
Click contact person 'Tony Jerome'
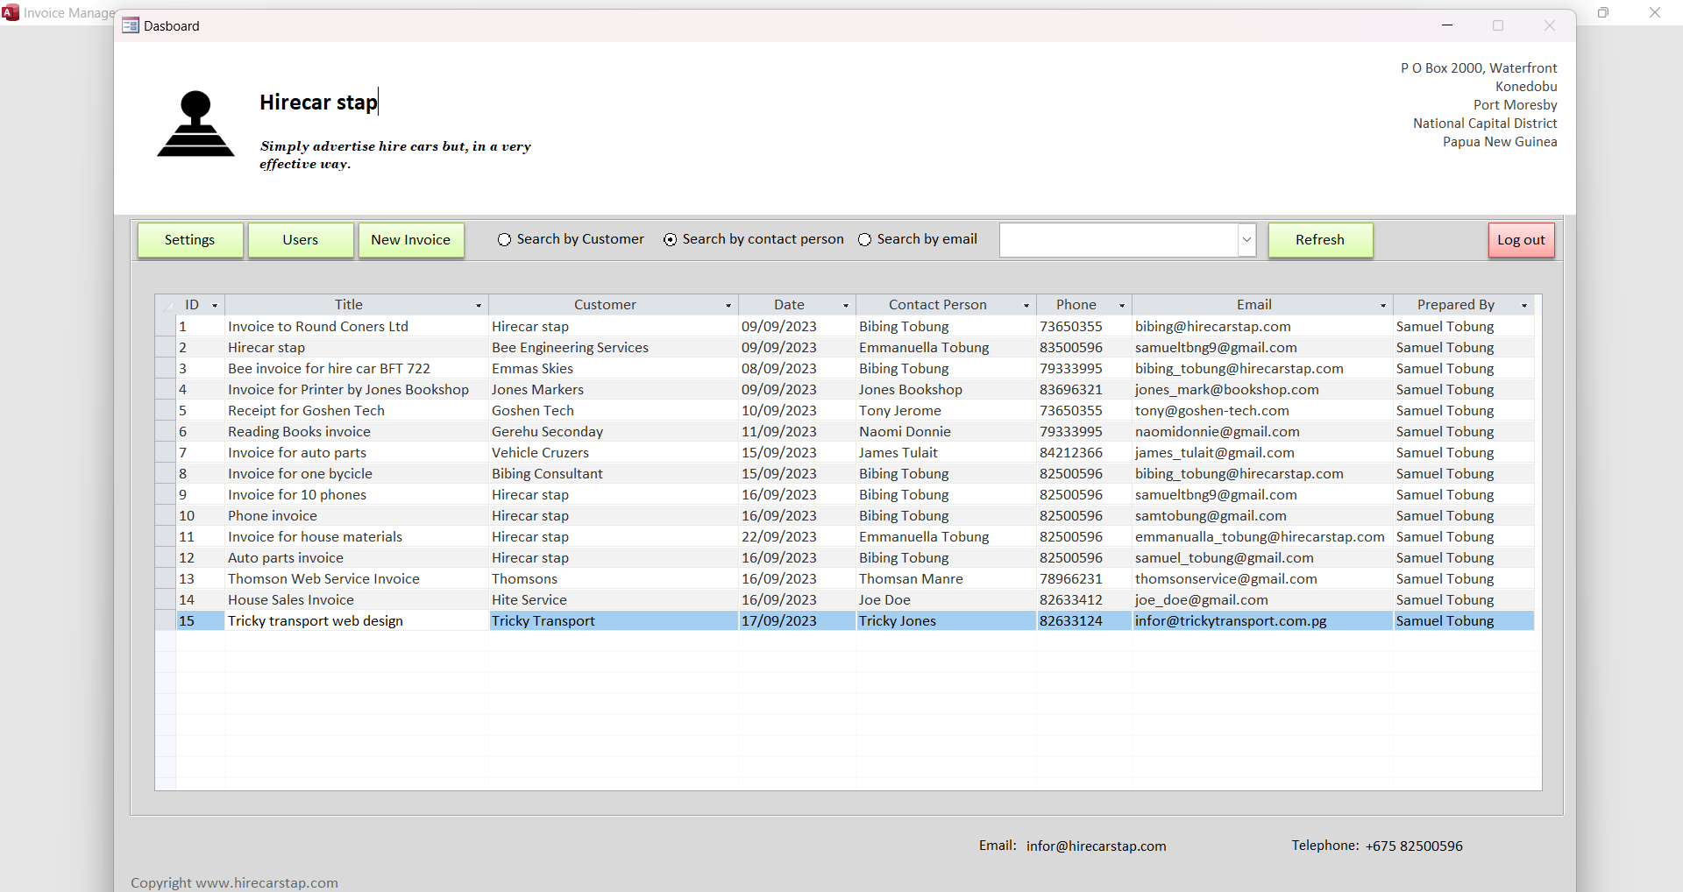900,410
